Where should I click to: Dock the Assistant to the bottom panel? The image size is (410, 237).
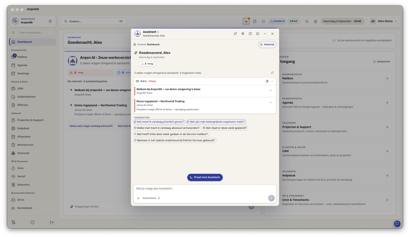[x=258, y=34]
